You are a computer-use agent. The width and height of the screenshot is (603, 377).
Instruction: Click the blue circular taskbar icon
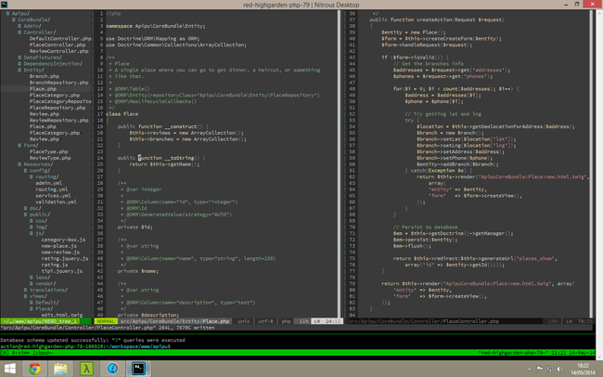(x=112, y=369)
